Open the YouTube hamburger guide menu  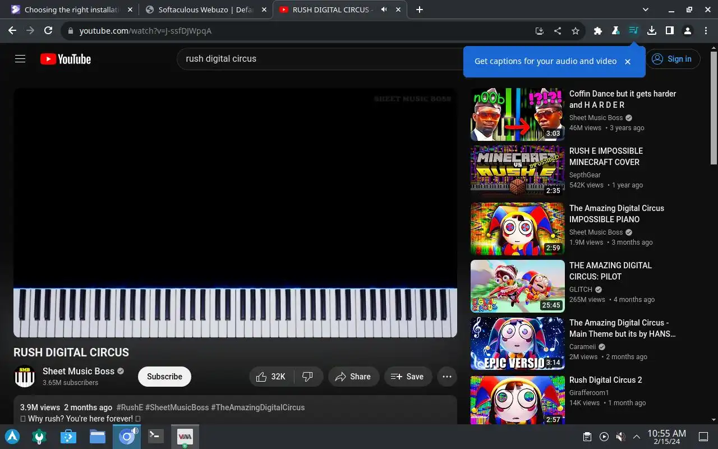click(x=20, y=59)
